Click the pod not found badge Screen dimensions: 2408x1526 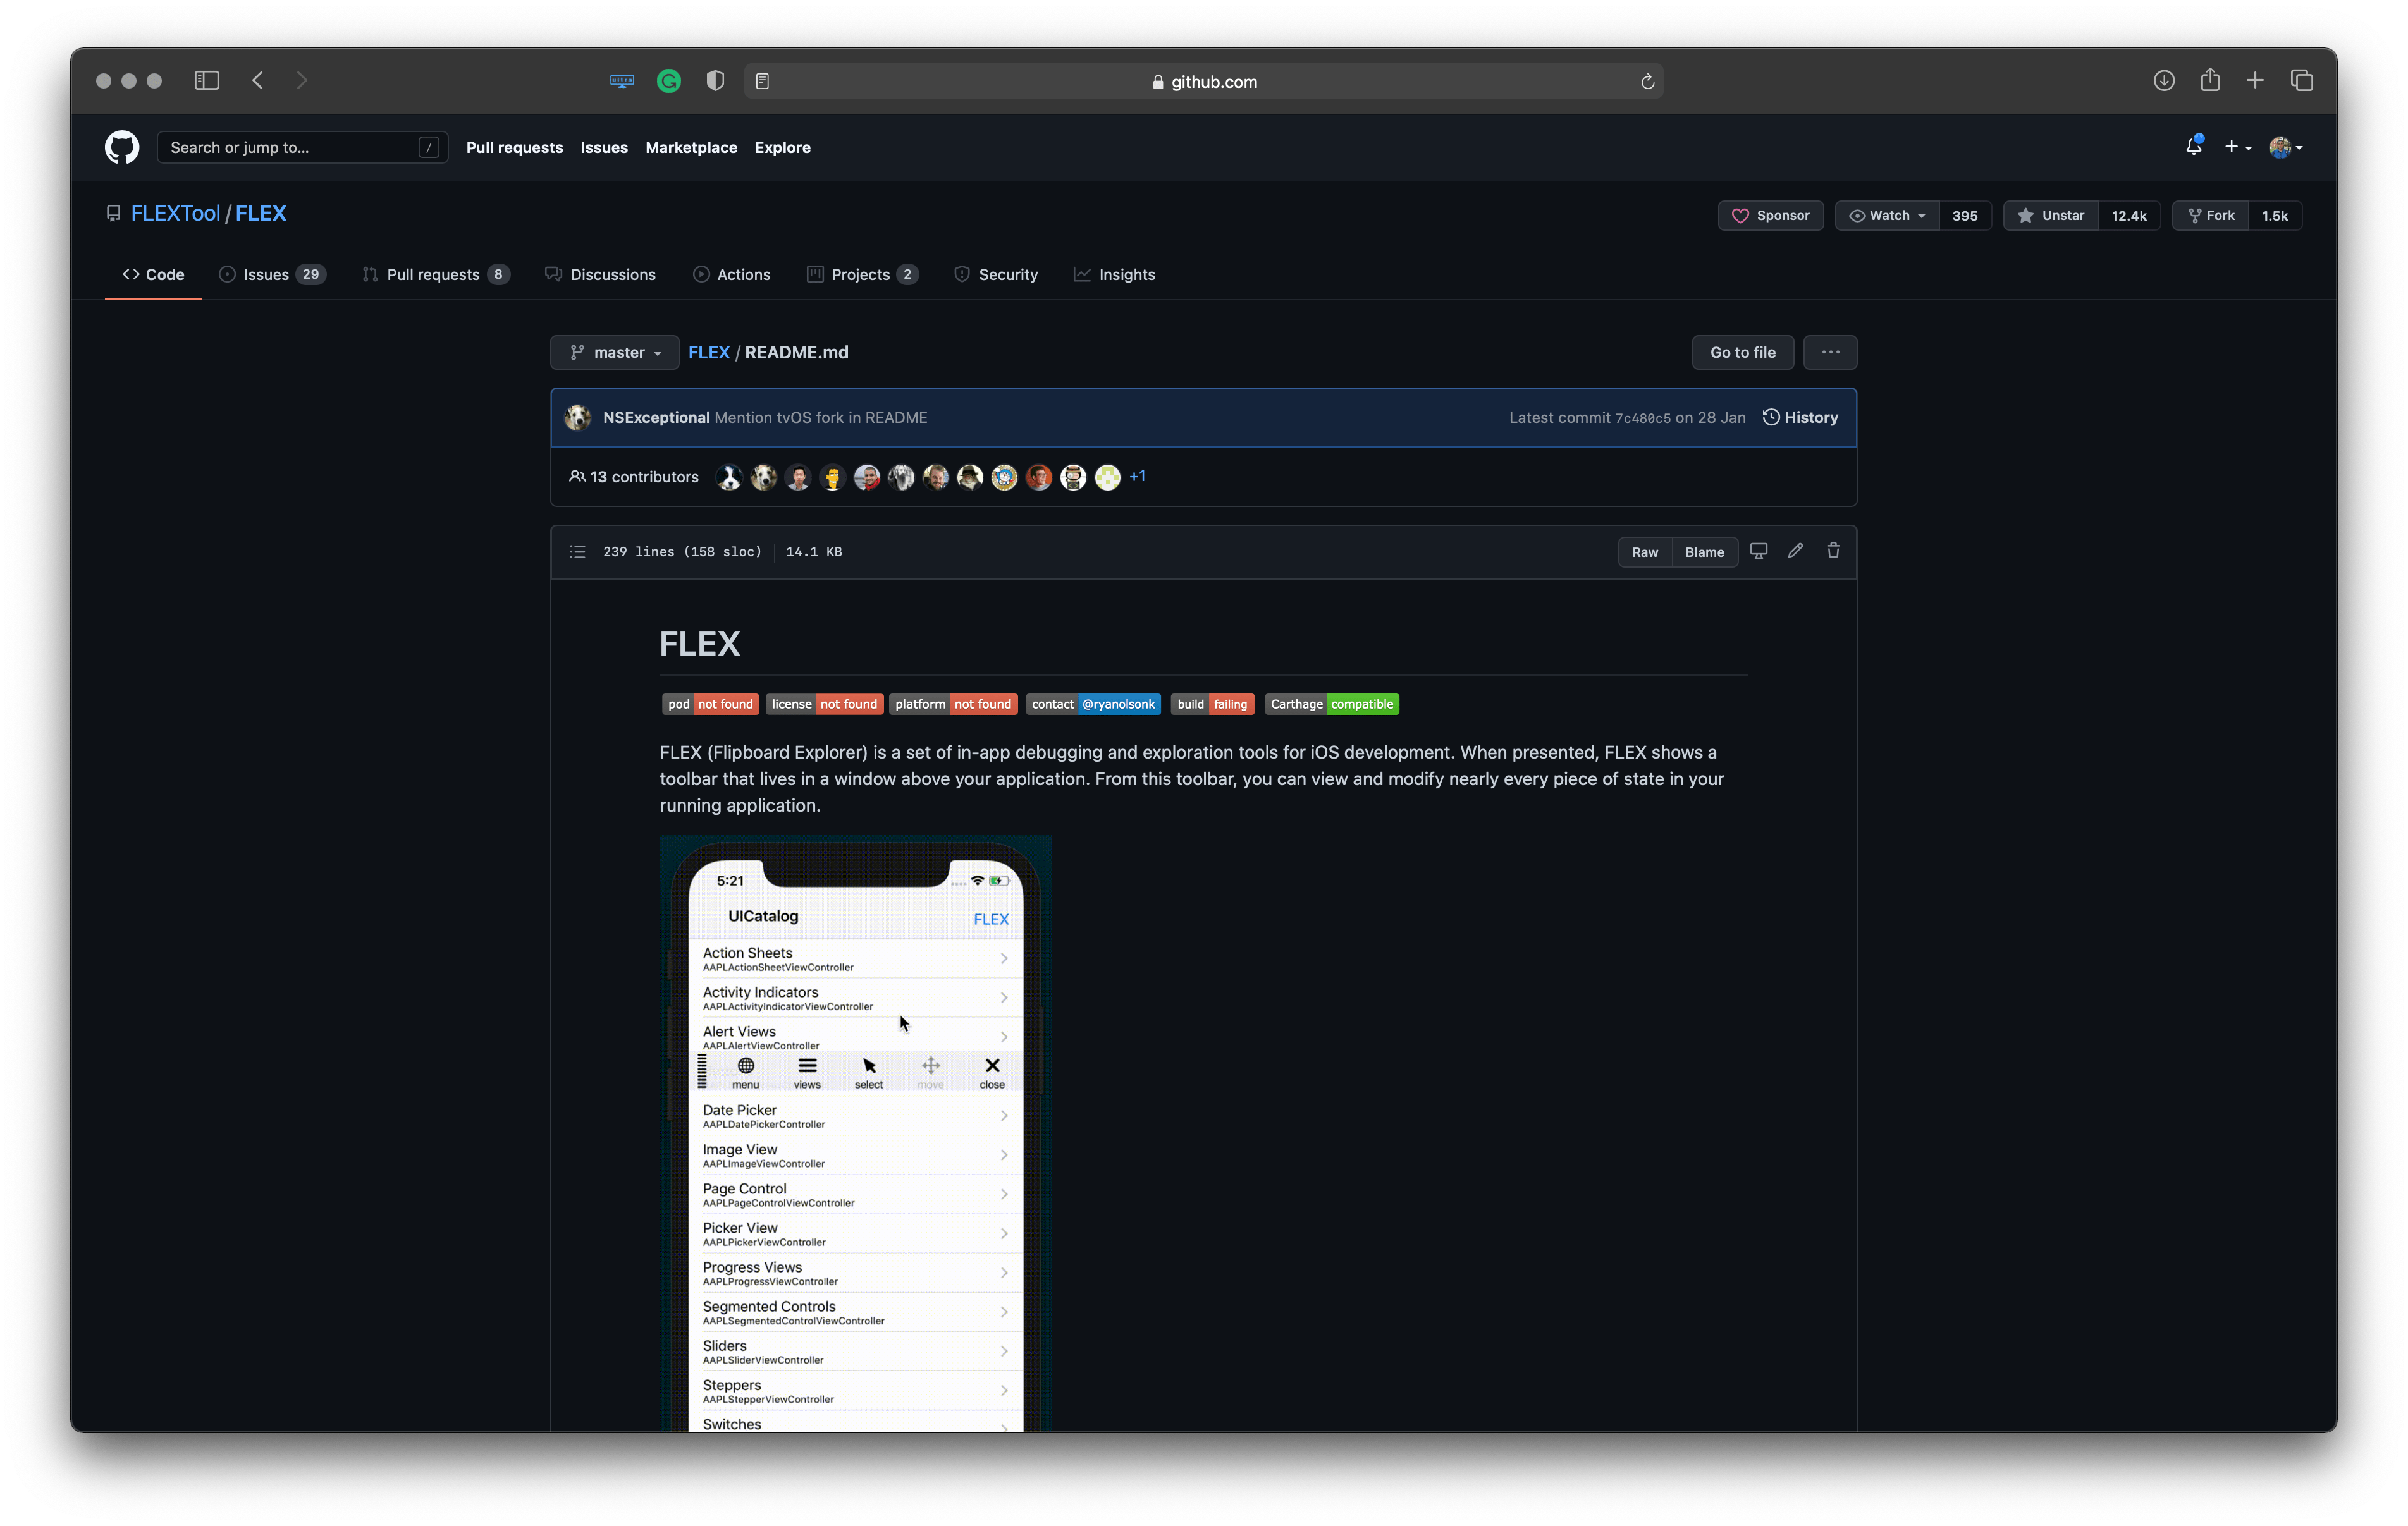pyautogui.click(x=710, y=704)
